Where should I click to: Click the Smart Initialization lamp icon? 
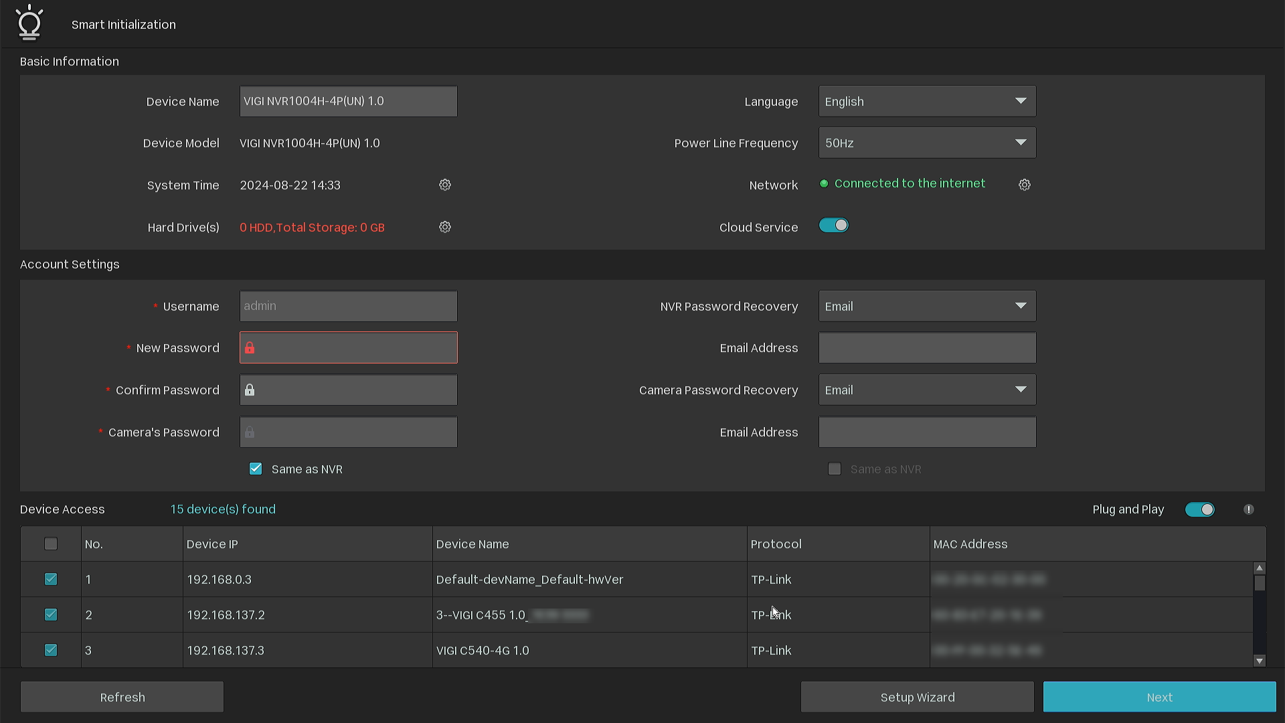click(29, 23)
